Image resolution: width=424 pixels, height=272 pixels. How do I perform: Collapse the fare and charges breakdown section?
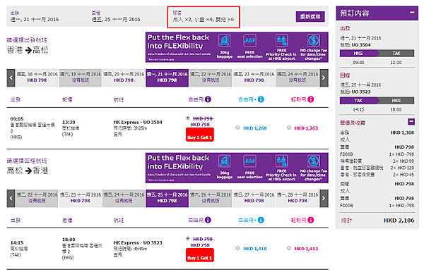[x=411, y=122]
